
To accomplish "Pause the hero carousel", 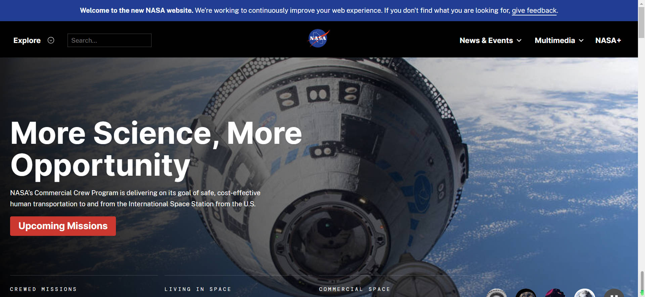I will click(x=614, y=293).
